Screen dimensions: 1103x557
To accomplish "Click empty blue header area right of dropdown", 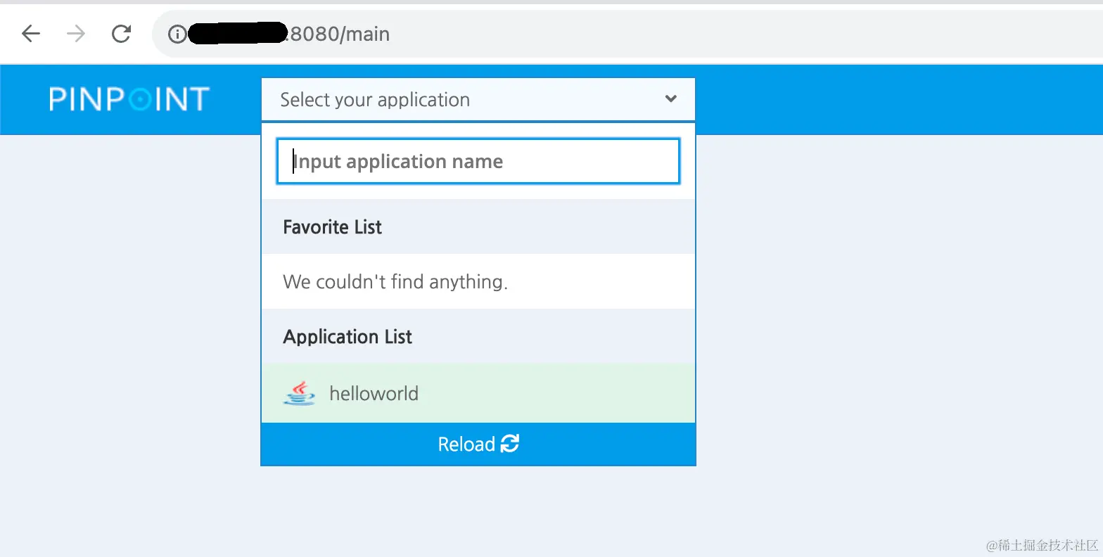I will point(893,99).
